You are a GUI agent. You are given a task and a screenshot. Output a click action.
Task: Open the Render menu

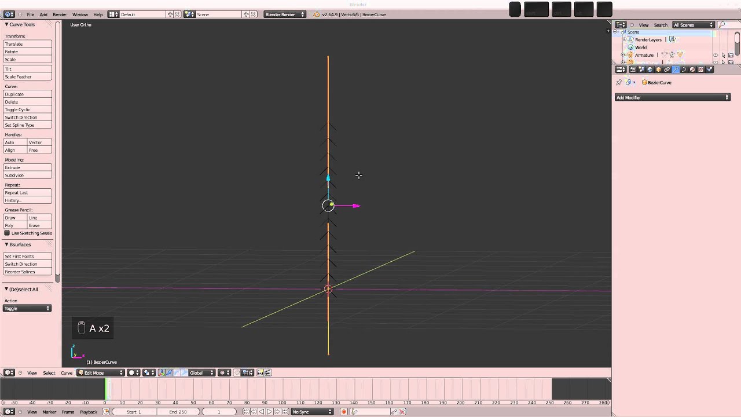(60, 14)
